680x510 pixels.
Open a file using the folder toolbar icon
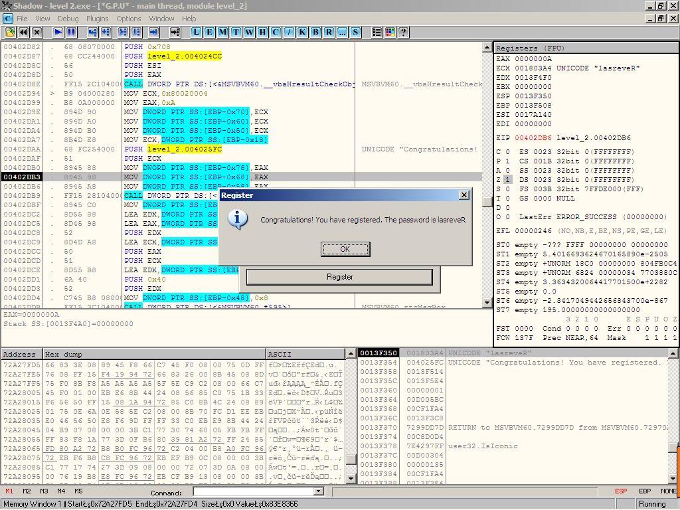point(10,32)
